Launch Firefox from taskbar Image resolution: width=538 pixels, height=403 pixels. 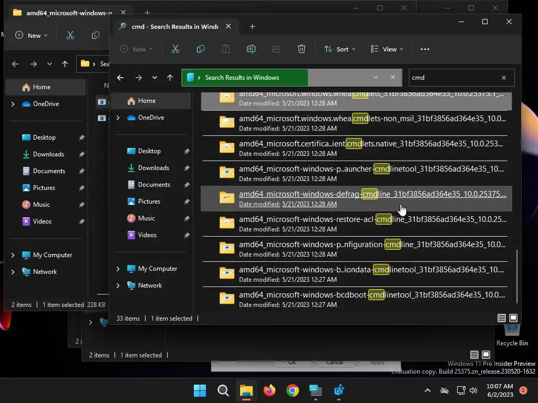270,390
